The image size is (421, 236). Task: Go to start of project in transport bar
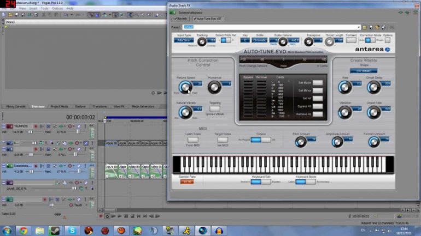(138, 216)
